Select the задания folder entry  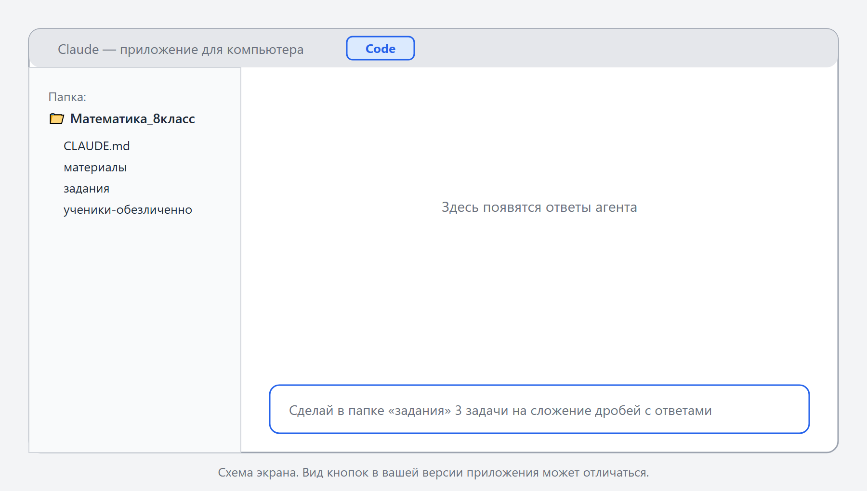pyautogui.click(x=87, y=189)
